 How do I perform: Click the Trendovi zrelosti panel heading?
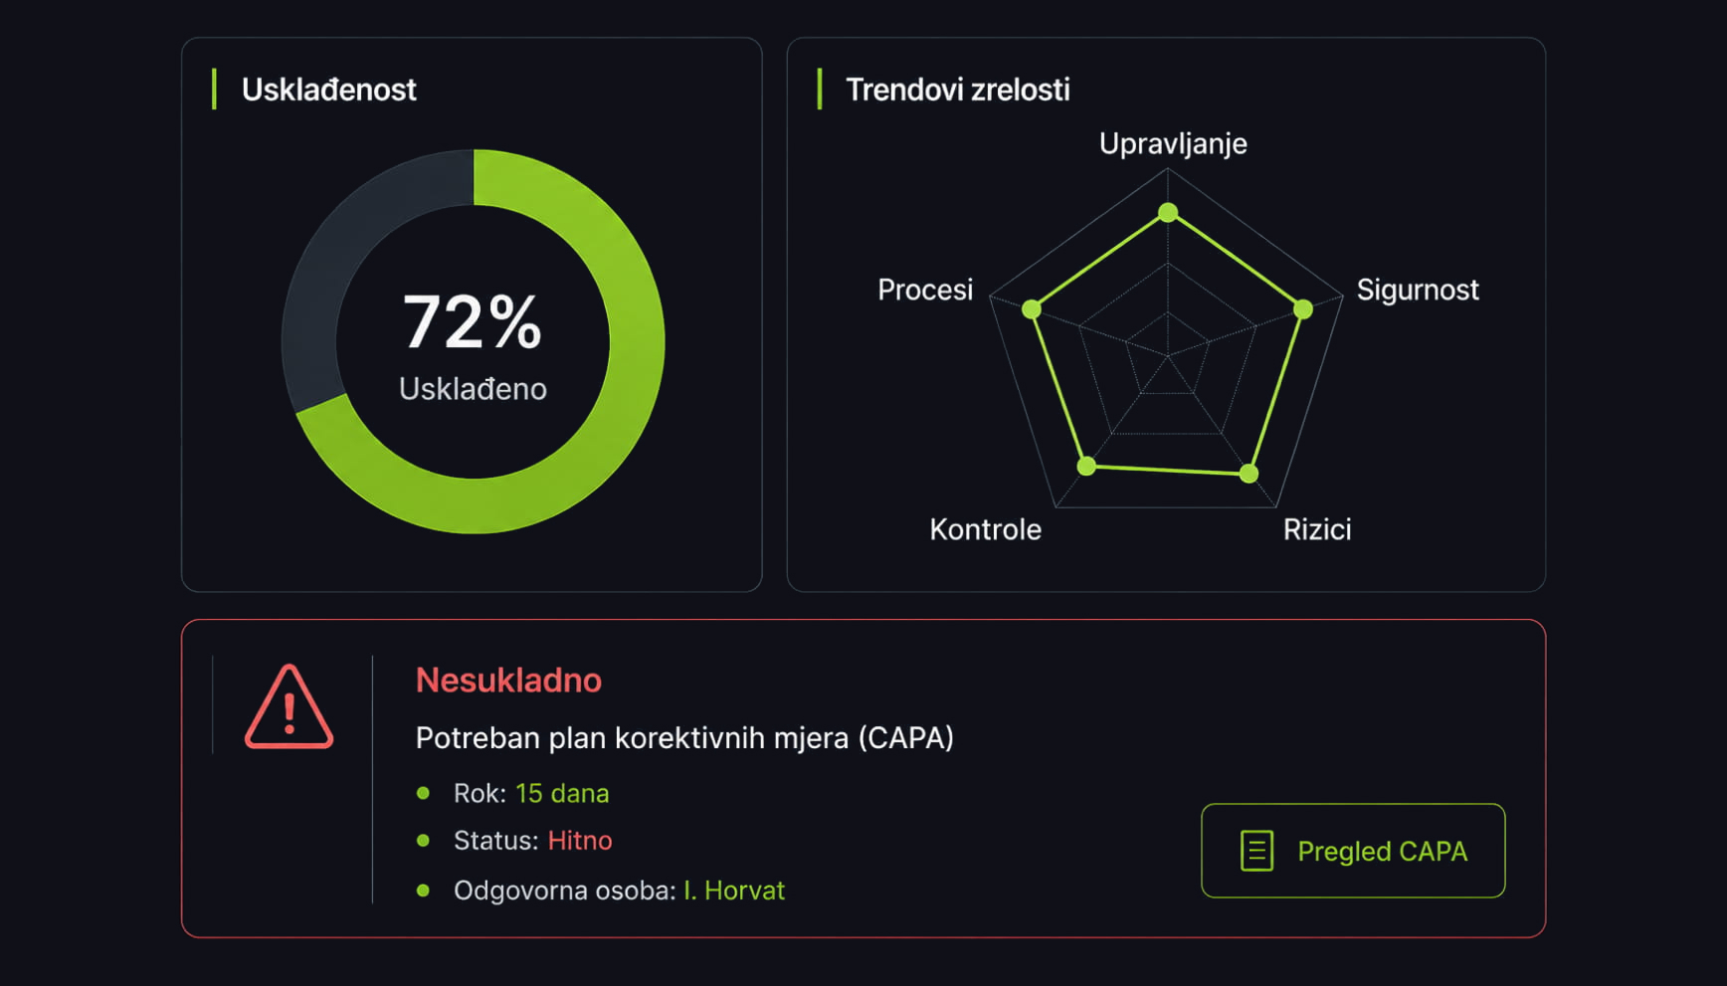958,90
